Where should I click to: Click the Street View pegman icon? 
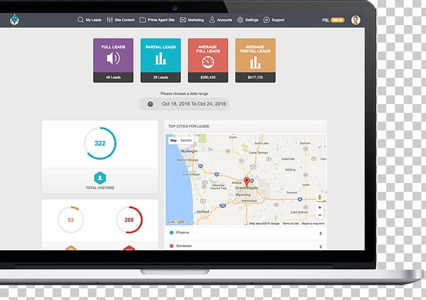[319, 198]
